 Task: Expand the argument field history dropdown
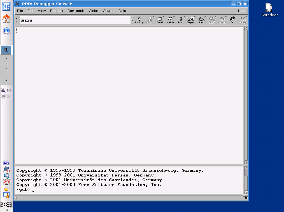click(x=132, y=20)
